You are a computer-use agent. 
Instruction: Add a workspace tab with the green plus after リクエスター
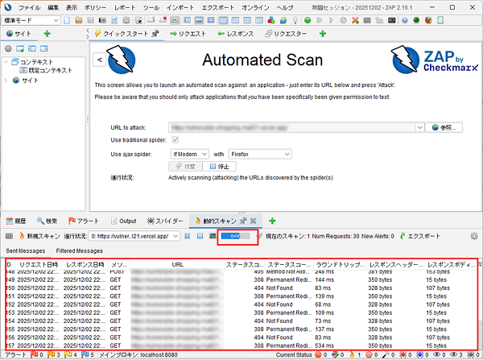point(323,34)
